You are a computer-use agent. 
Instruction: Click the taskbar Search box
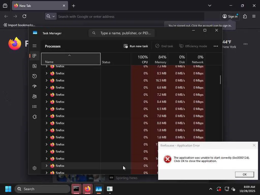[42, 189]
